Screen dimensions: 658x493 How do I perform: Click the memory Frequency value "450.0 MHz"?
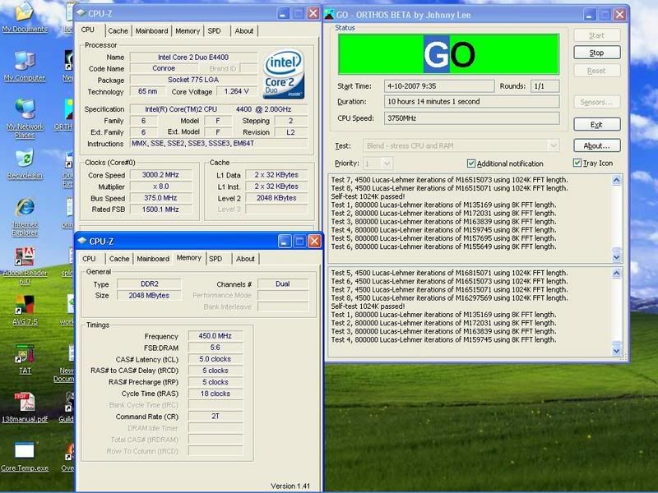click(x=215, y=336)
